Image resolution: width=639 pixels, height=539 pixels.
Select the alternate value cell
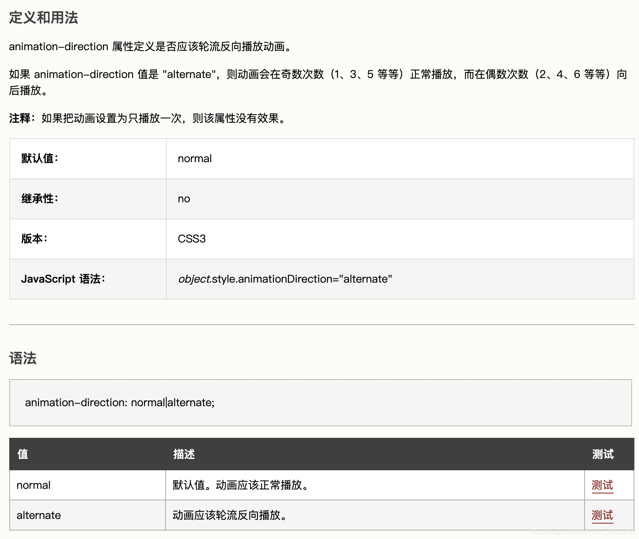[x=88, y=515]
